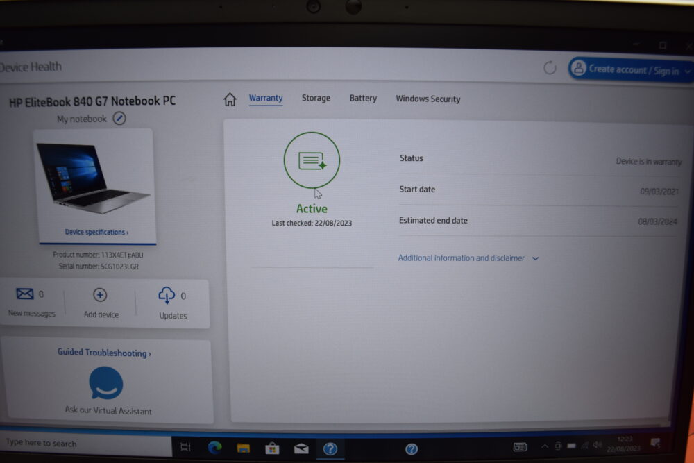Click the Start date value 09/03/2021

(x=659, y=191)
